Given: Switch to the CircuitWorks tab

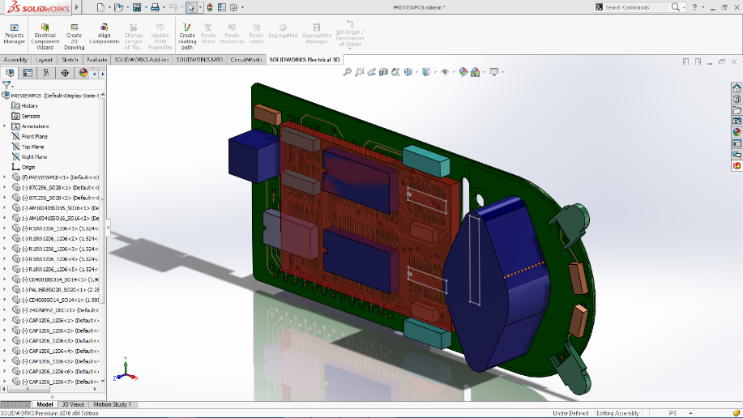Looking at the screenshot, I should coord(246,60).
